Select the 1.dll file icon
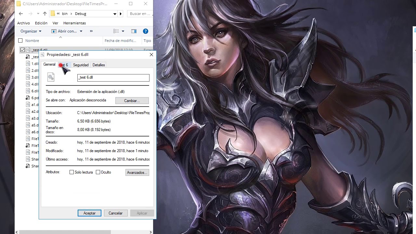 (x=28, y=64)
